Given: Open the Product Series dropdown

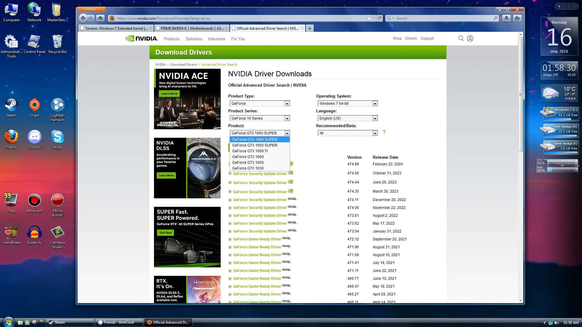Looking at the screenshot, I should click(260, 118).
